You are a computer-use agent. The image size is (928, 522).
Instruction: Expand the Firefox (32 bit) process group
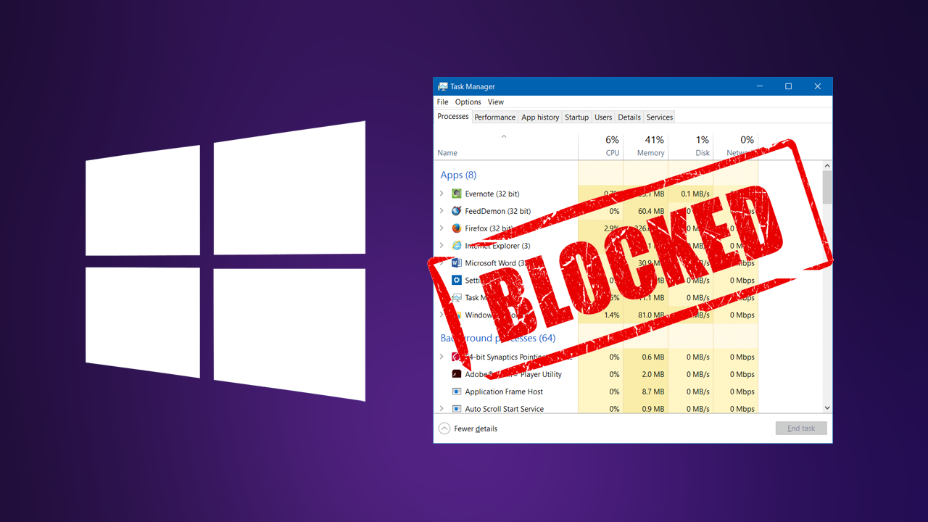[442, 228]
